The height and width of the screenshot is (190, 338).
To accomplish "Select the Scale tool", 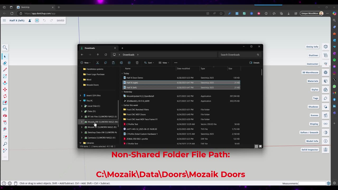I will [5, 103].
